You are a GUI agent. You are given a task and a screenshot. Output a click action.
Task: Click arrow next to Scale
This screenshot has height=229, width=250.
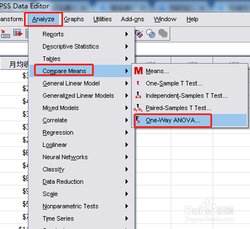coord(127,194)
